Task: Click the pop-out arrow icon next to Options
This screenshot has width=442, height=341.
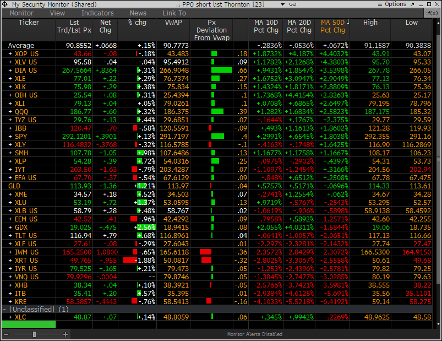Action: tap(412, 4)
